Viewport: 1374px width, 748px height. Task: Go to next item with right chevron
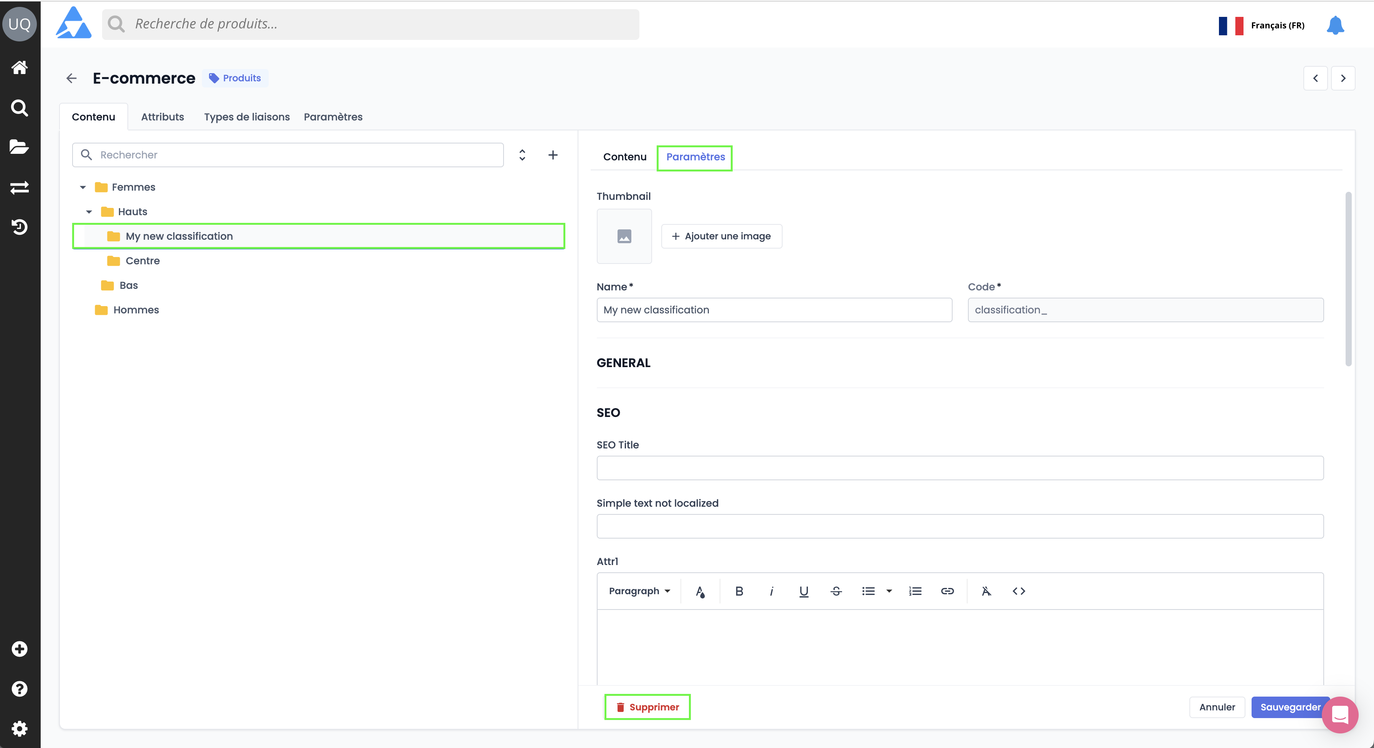pyautogui.click(x=1343, y=78)
